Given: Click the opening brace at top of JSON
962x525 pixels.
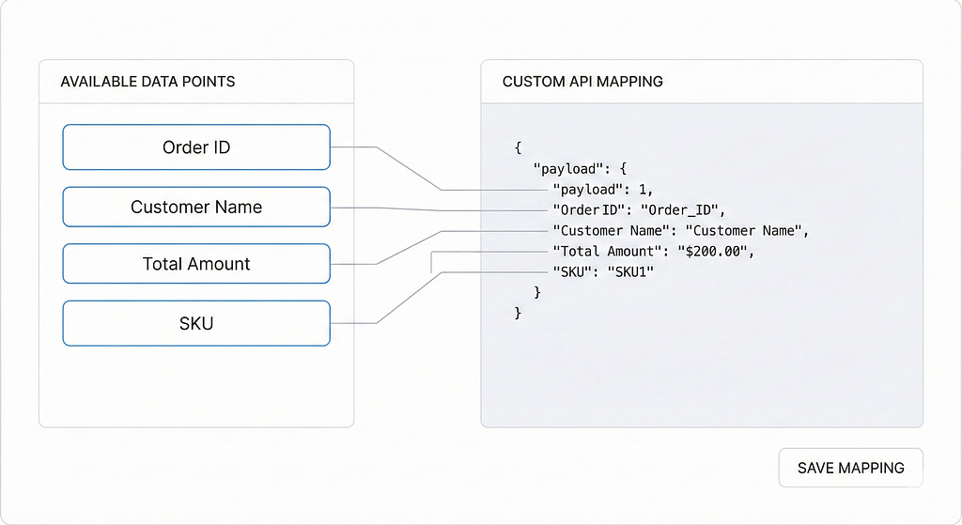Looking at the screenshot, I should (x=518, y=148).
